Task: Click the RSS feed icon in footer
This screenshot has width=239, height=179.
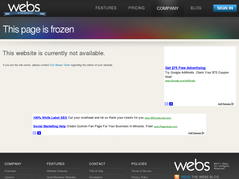Action: [x=177, y=177]
